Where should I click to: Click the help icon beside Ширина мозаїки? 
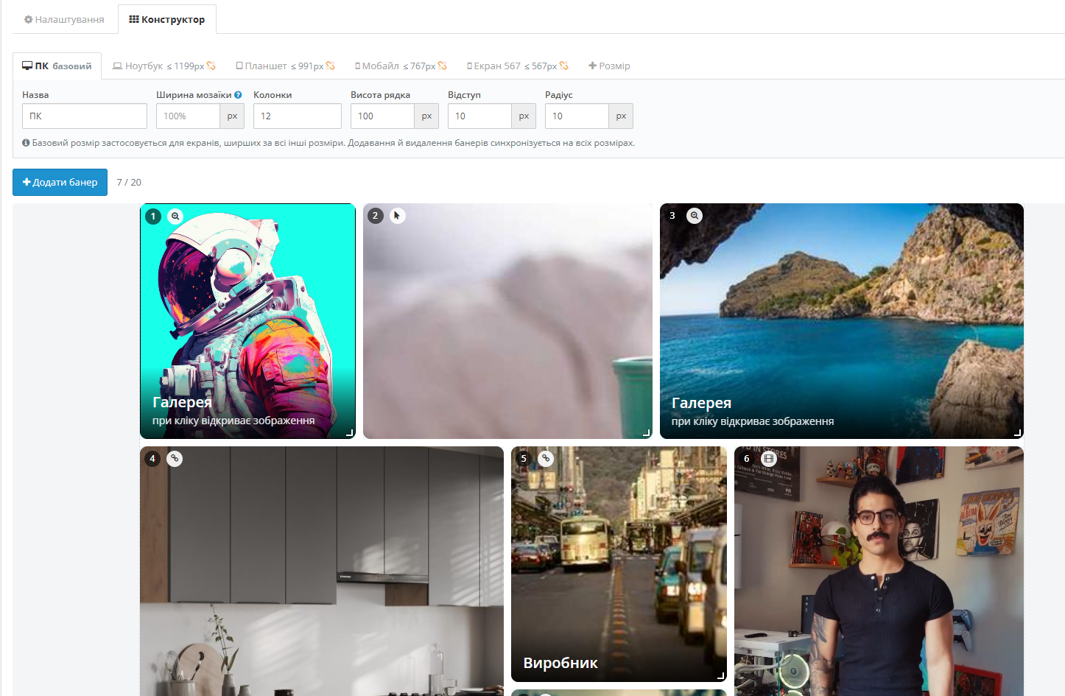click(x=238, y=95)
